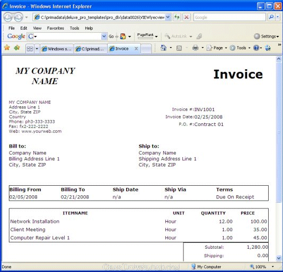283x272 pixels.
Task: Click the Internet Explorer title bar icon
Action: [5, 6]
